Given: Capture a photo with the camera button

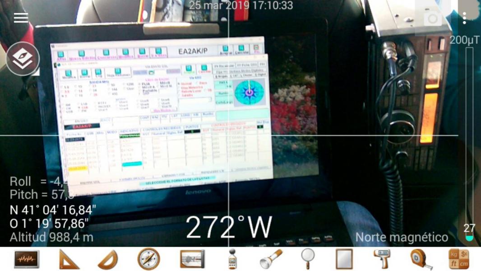Looking at the screenshot, I should [432, 19].
